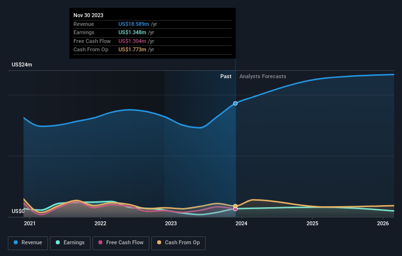Click the 2021 x-axis label
402x256 pixels.
[x=30, y=223]
